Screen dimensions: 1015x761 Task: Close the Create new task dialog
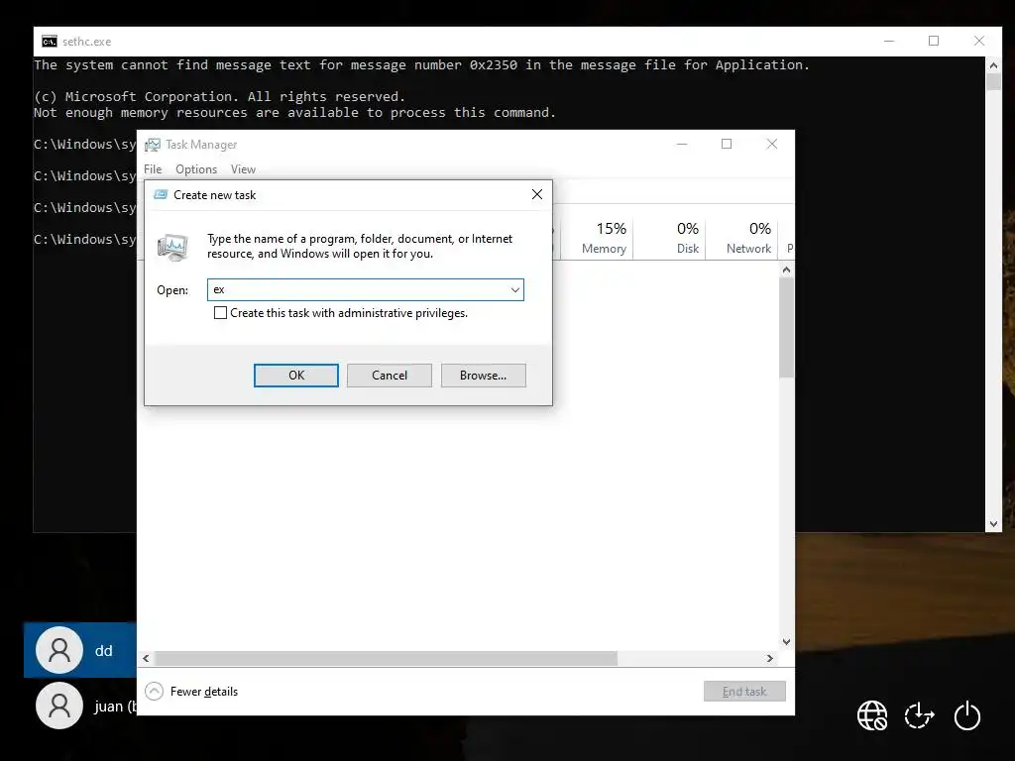[536, 195]
